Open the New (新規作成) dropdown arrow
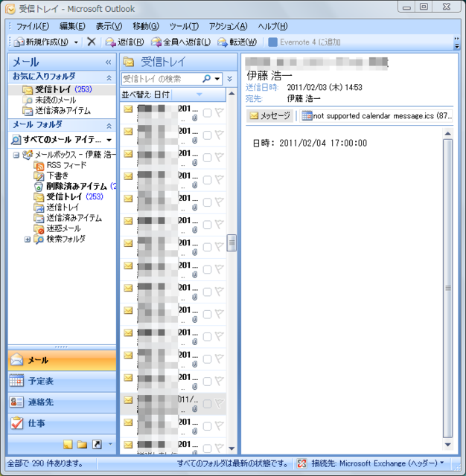The width and height of the screenshot is (466, 476). (x=76, y=42)
